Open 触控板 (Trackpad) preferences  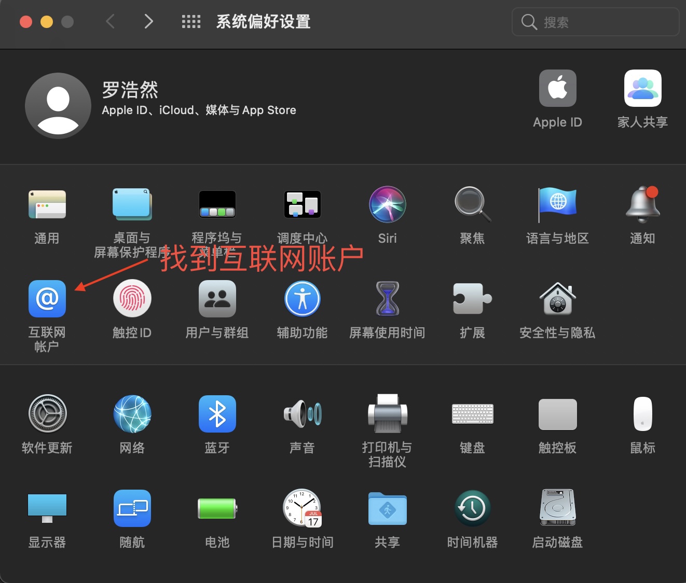point(557,414)
